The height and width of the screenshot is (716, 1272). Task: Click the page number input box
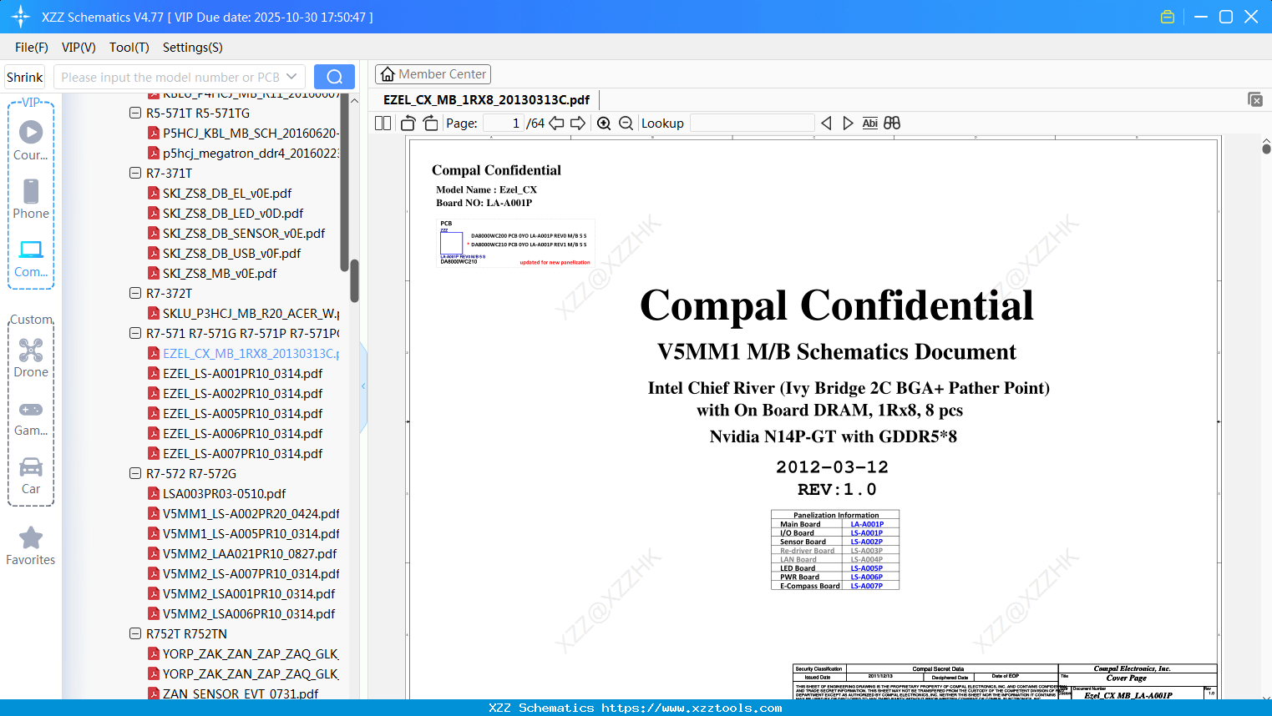[x=504, y=124]
